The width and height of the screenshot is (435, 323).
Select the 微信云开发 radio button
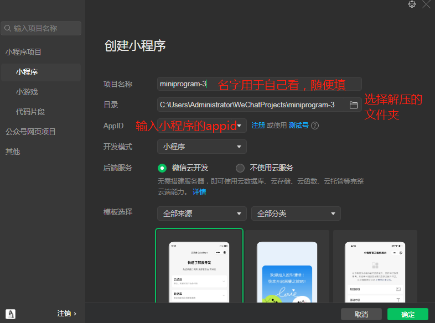162,168
